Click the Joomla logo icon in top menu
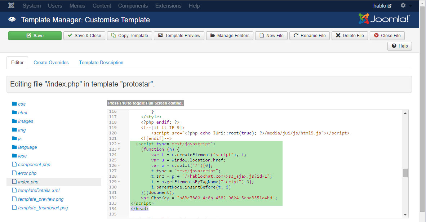The height and width of the screenshot is (222, 426). point(11,5)
